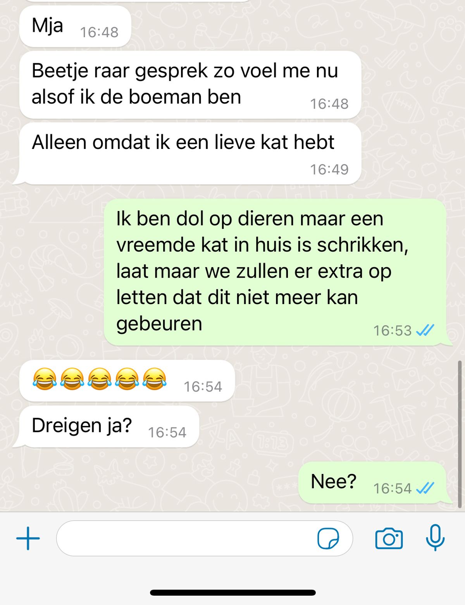Tap the first laughing emoji

pos(44,379)
